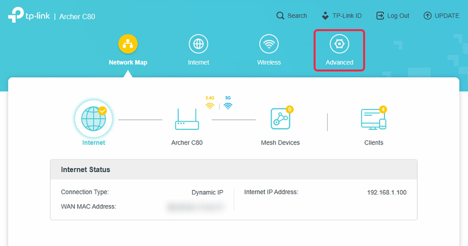The width and height of the screenshot is (468, 246).
Task: Switch to the Internet tab label
Action: click(x=199, y=62)
